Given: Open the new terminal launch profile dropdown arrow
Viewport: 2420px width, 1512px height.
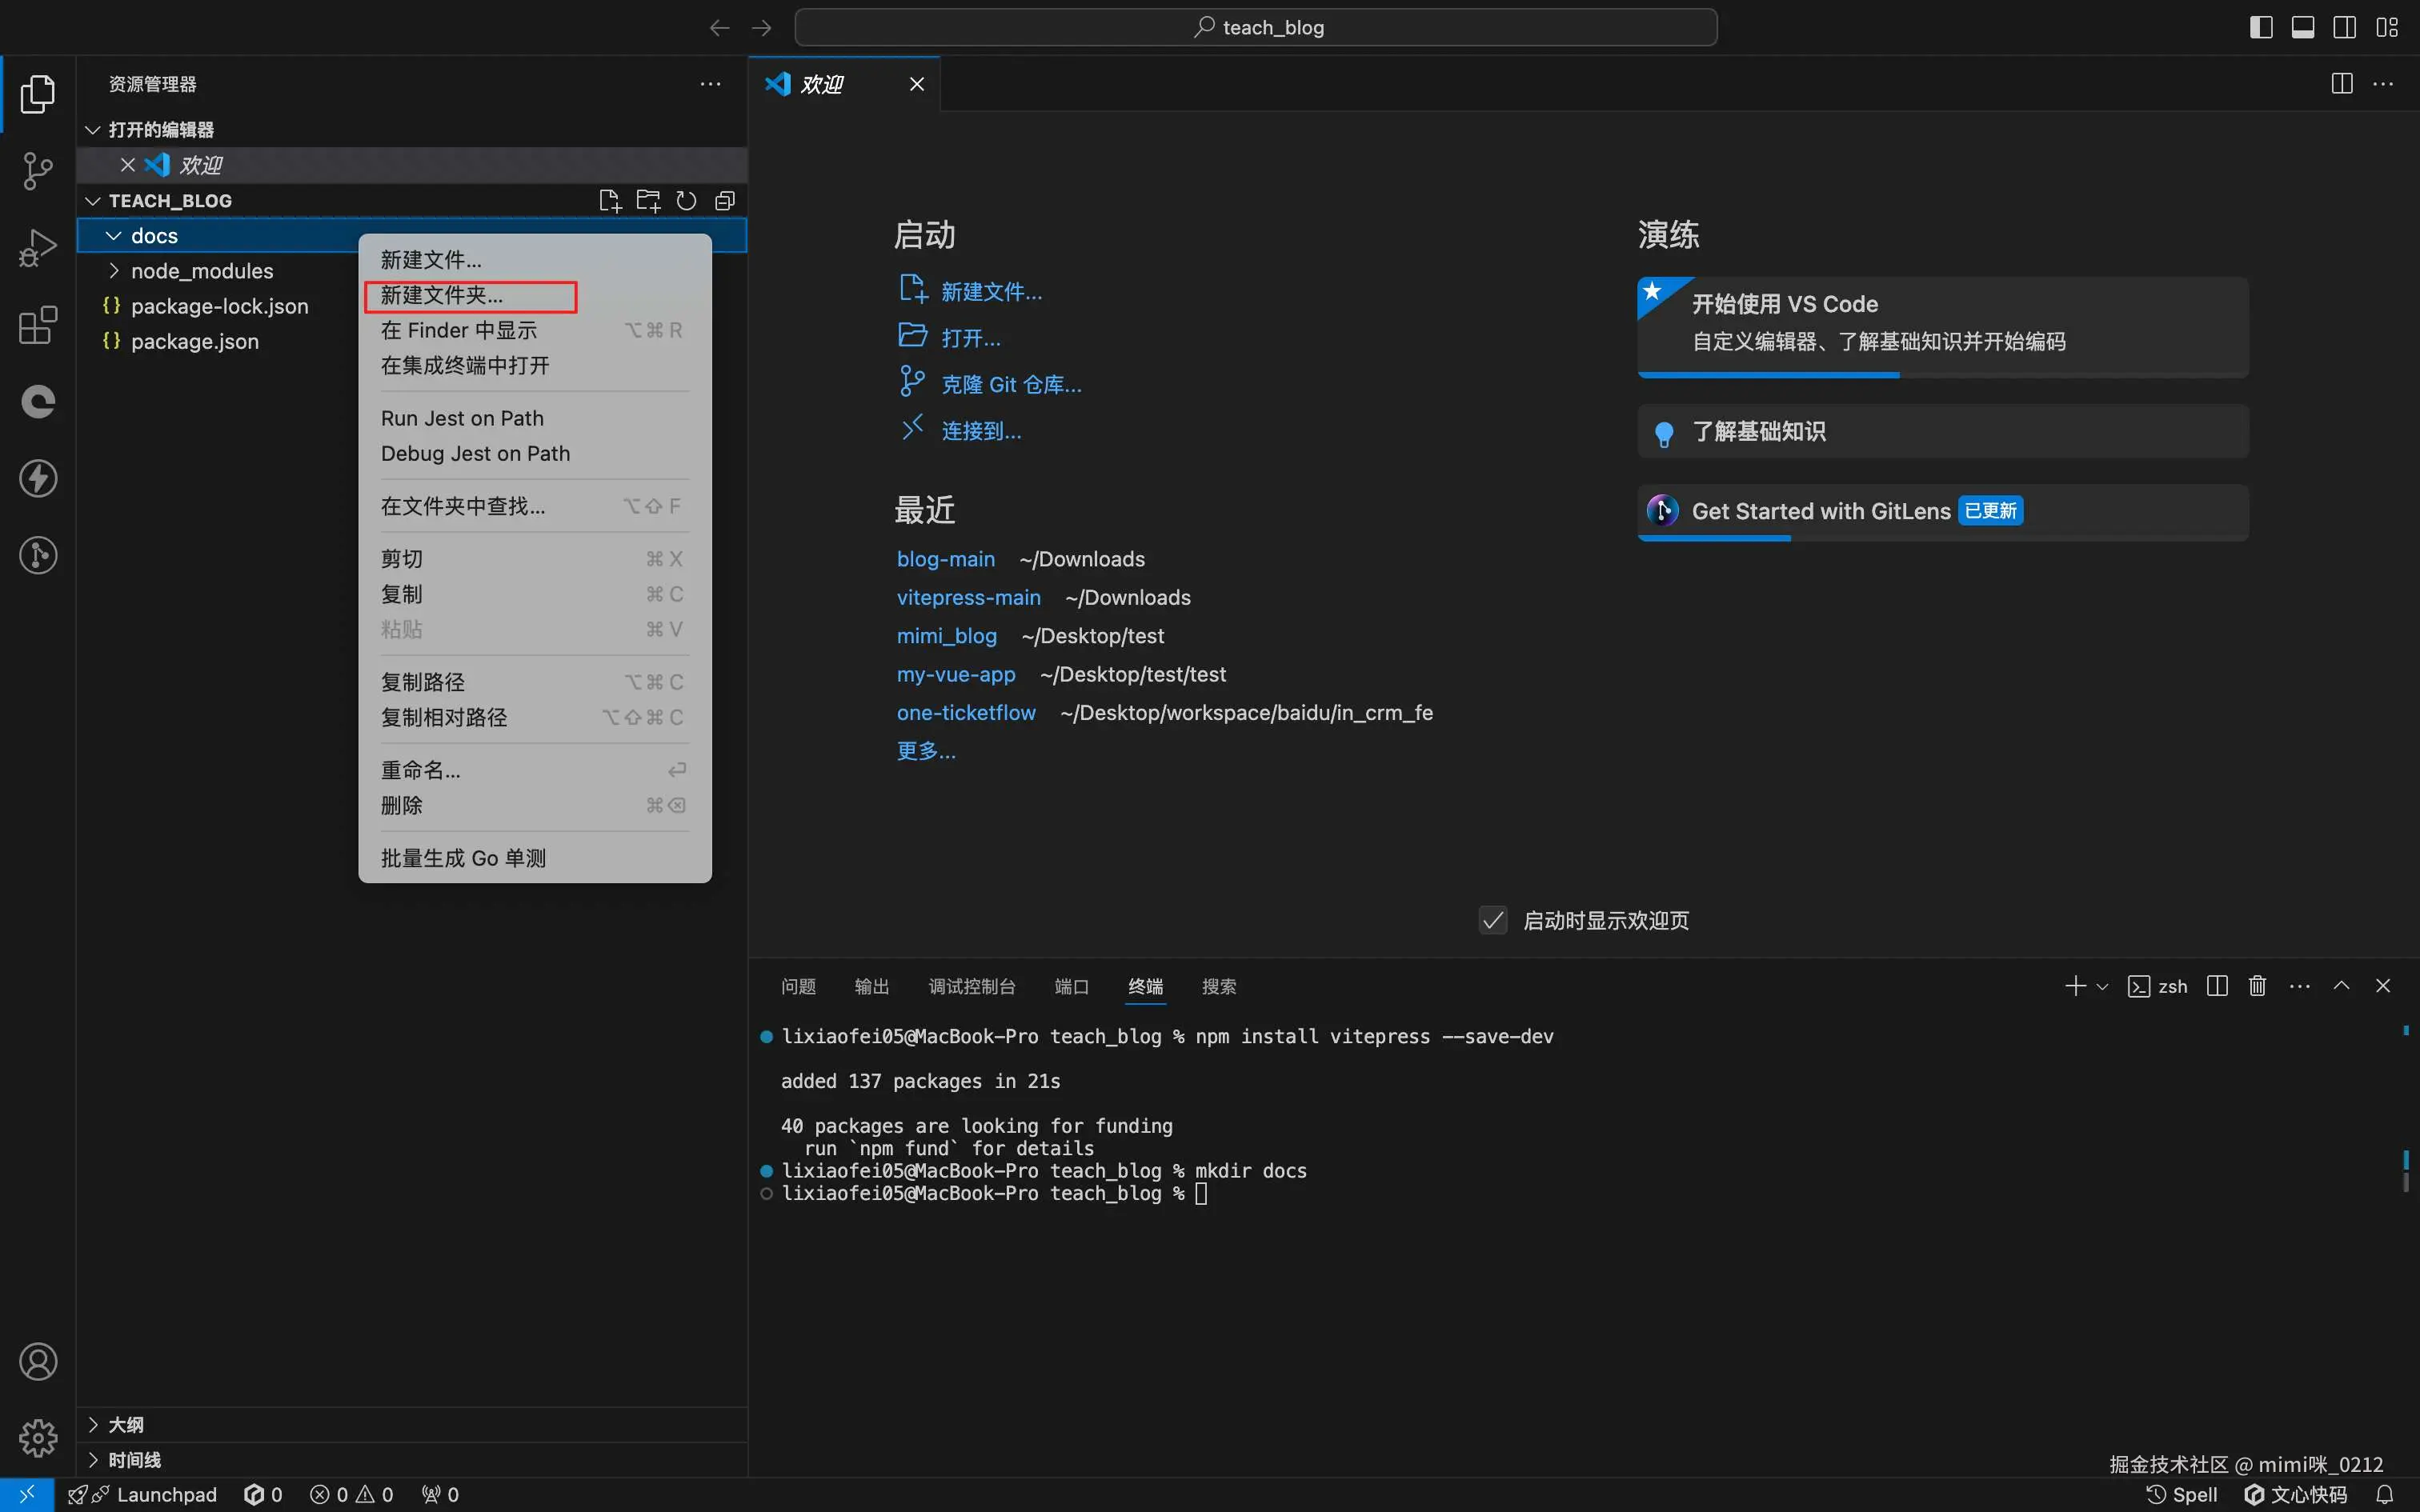Looking at the screenshot, I should [2102, 987].
